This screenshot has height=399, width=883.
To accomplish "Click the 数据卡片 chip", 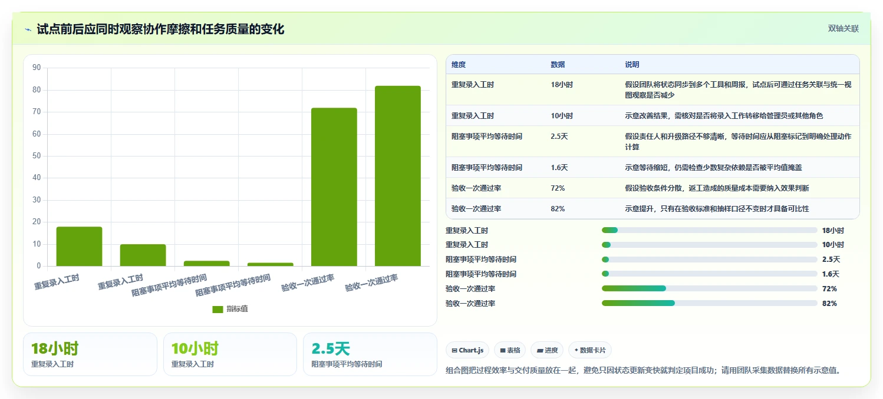I will [590, 350].
